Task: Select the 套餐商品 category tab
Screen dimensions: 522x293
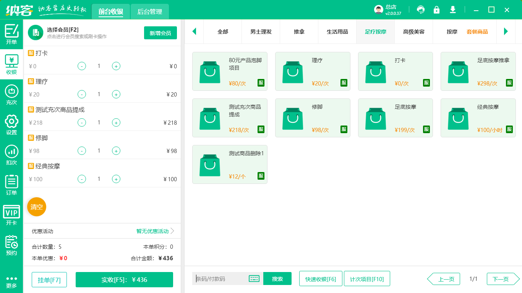Action: [x=477, y=32]
